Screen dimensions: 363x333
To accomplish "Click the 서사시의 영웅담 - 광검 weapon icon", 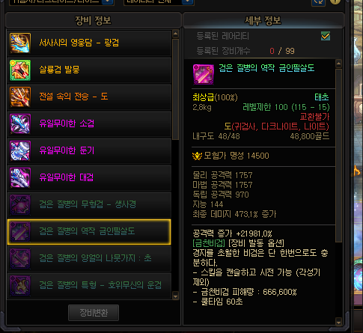I will pos(20,43).
